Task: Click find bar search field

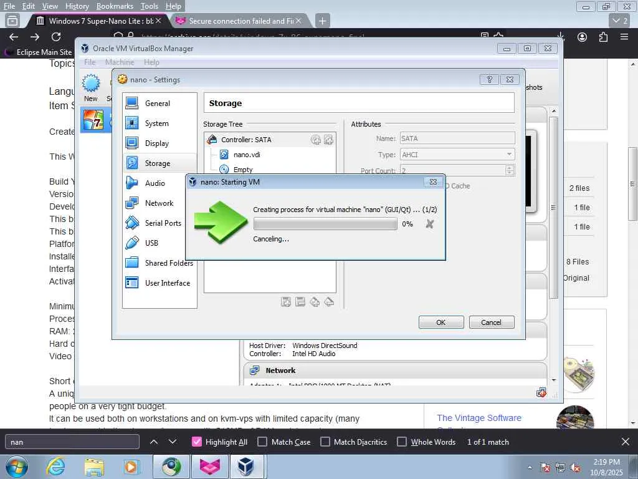Action: 72,442
